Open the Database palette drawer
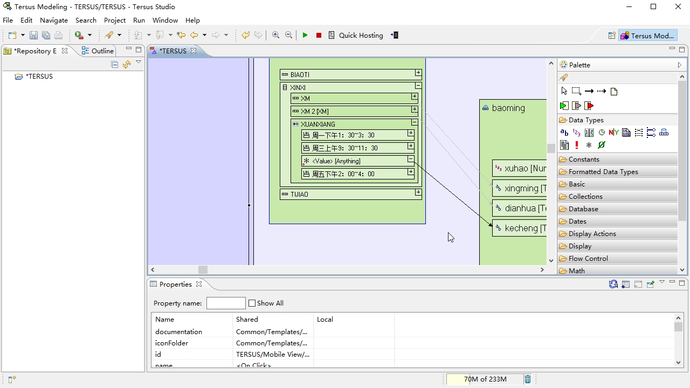 [x=618, y=209]
